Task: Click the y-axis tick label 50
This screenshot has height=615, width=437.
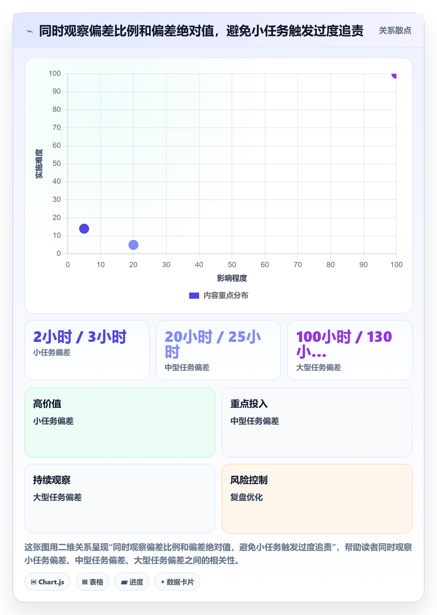Action: [56, 163]
